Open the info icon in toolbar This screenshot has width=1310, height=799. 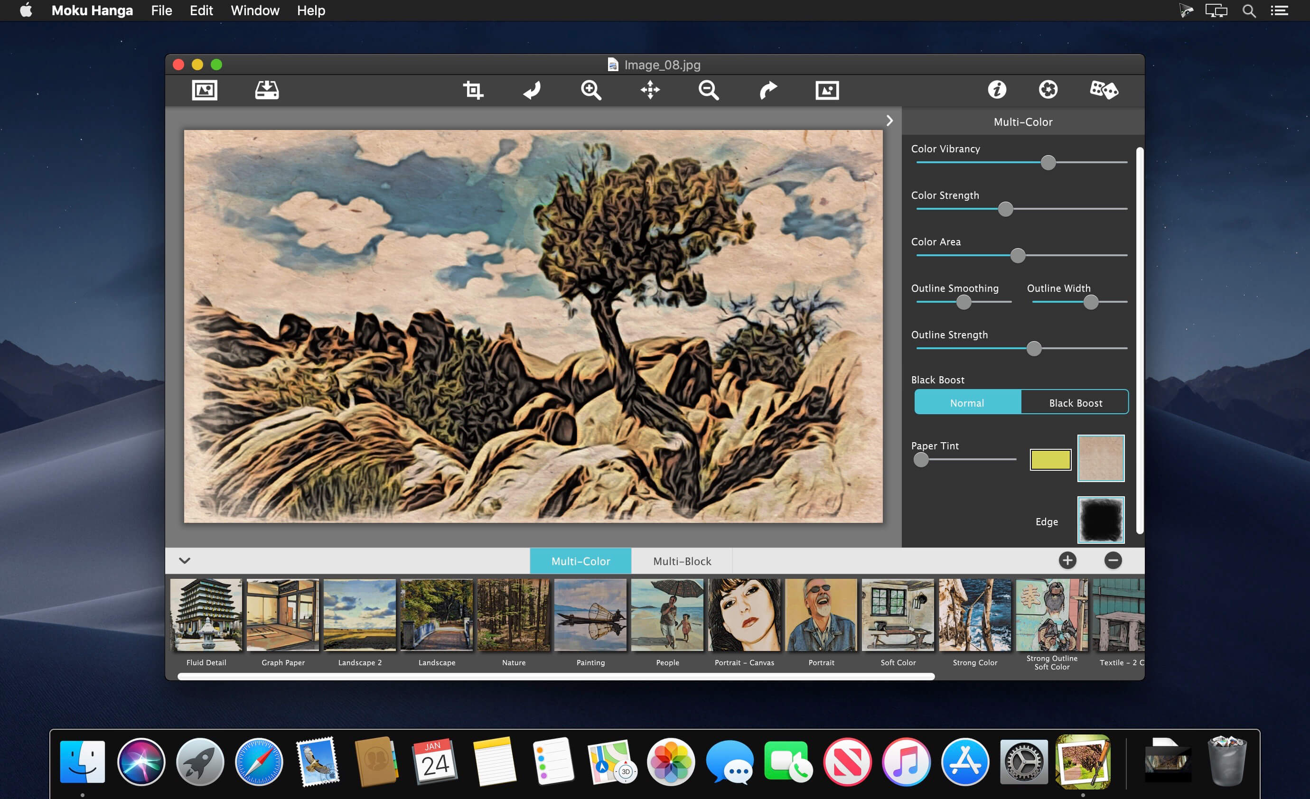pyautogui.click(x=997, y=90)
